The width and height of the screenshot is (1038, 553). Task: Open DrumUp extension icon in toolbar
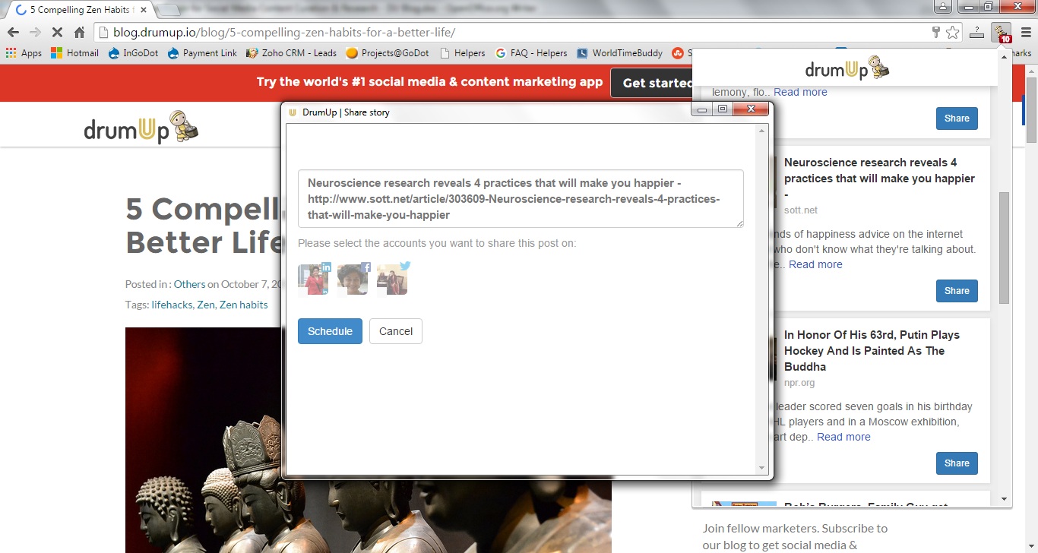click(1001, 33)
